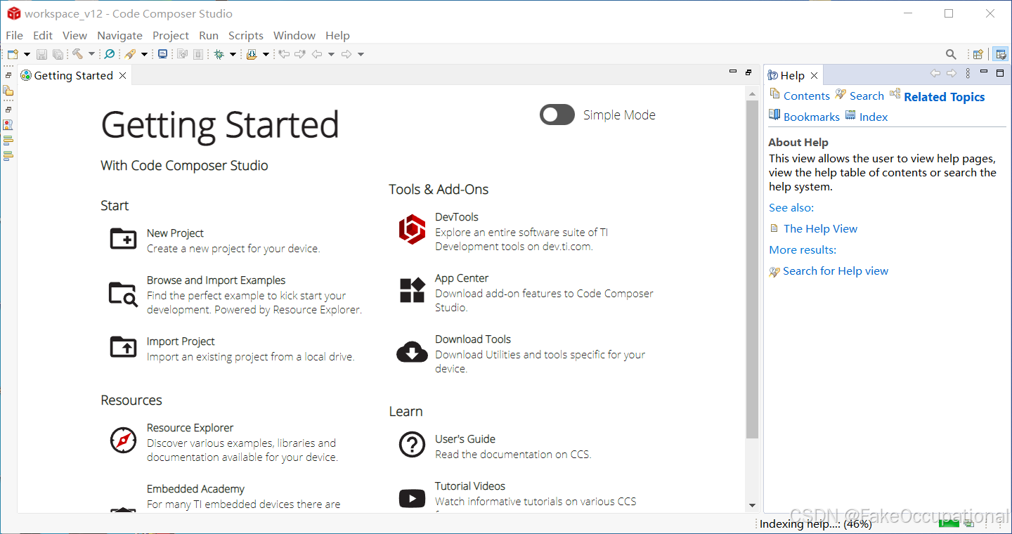1012x534 pixels.
Task: Select the active CCS perspective button
Action: click(1000, 54)
